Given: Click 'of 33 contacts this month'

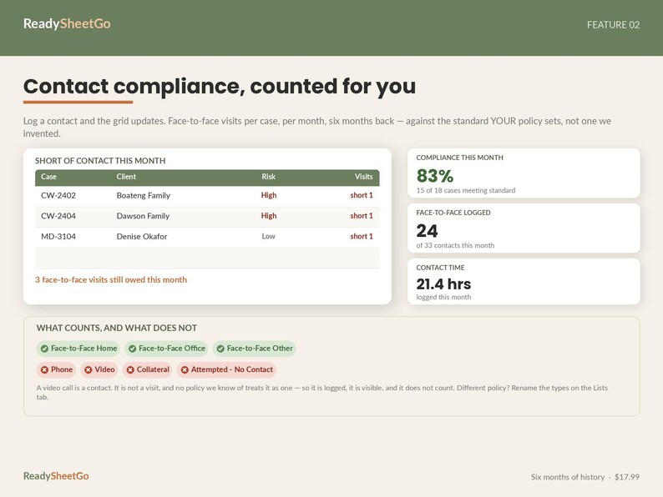Looking at the screenshot, I should (x=455, y=245).
